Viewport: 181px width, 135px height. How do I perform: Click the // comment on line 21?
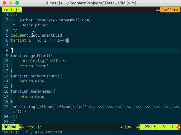(x=13, y=122)
